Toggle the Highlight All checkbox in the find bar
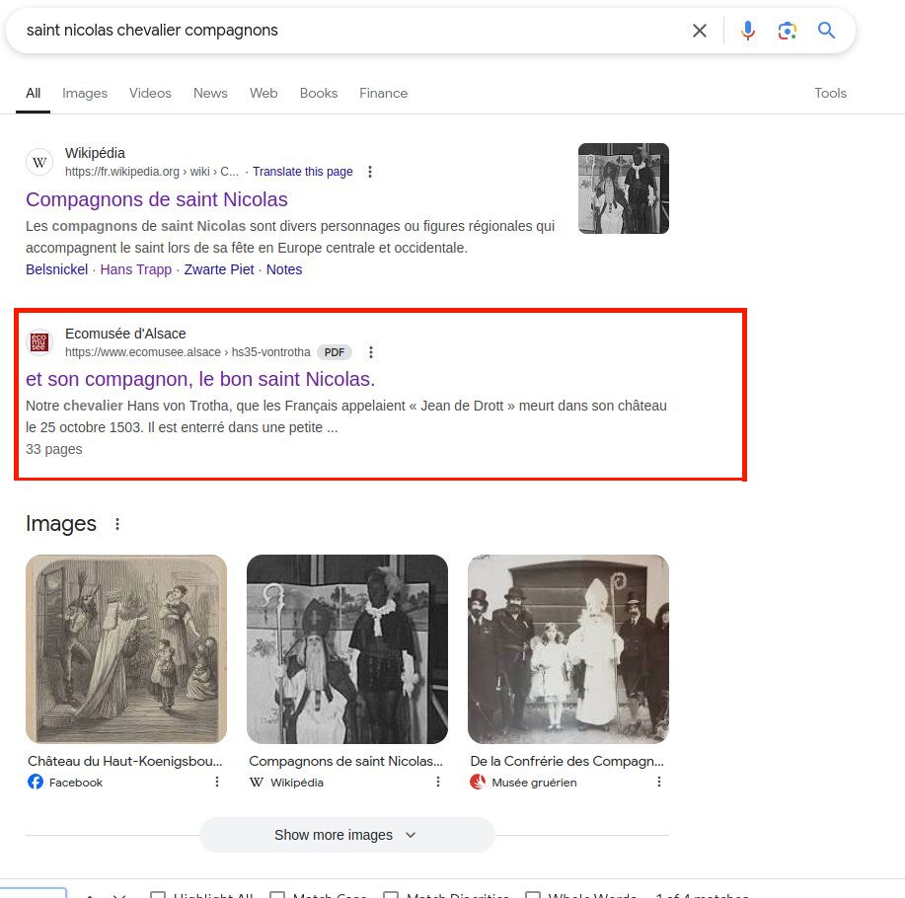Viewport: 905px width, 898px height. click(x=158, y=896)
